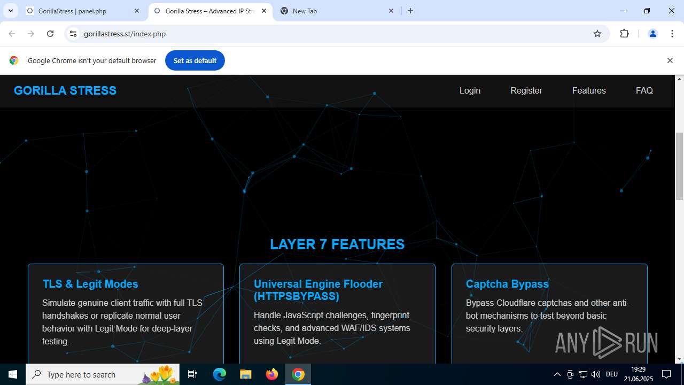Show hidden system tray icons

tap(557, 374)
